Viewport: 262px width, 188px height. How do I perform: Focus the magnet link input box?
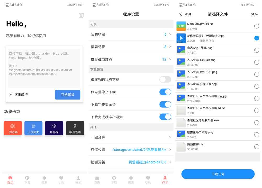(44, 68)
